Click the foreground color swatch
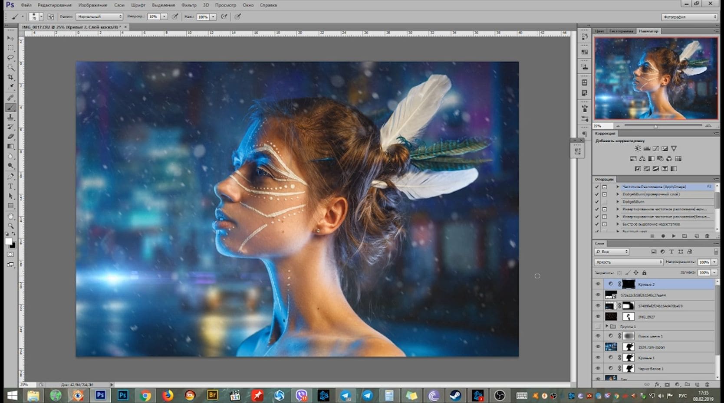 9,242
